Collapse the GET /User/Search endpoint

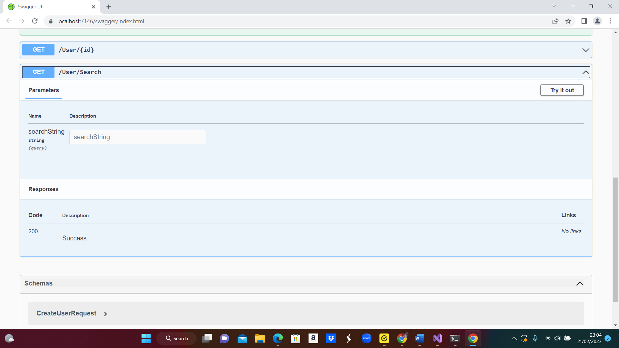click(x=306, y=72)
